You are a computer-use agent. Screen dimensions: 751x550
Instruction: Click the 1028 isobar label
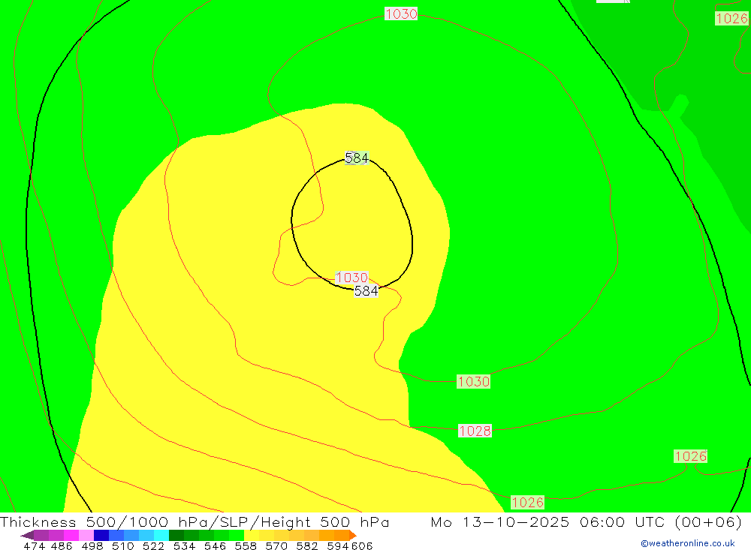coord(475,431)
